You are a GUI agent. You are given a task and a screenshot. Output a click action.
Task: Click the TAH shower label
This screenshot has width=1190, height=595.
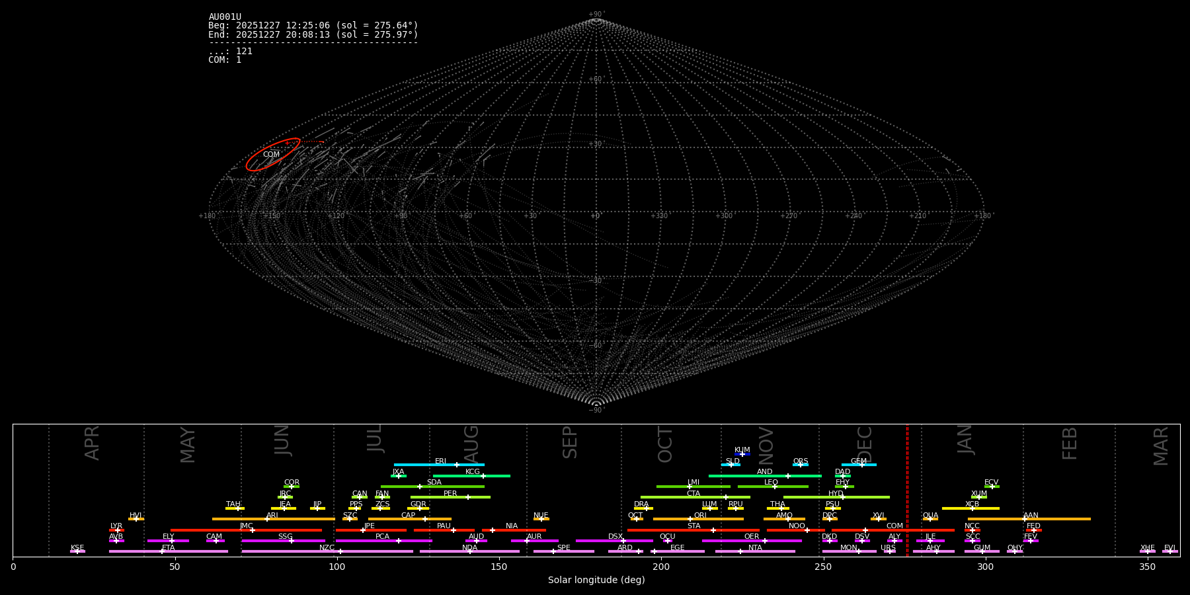point(233,504)
